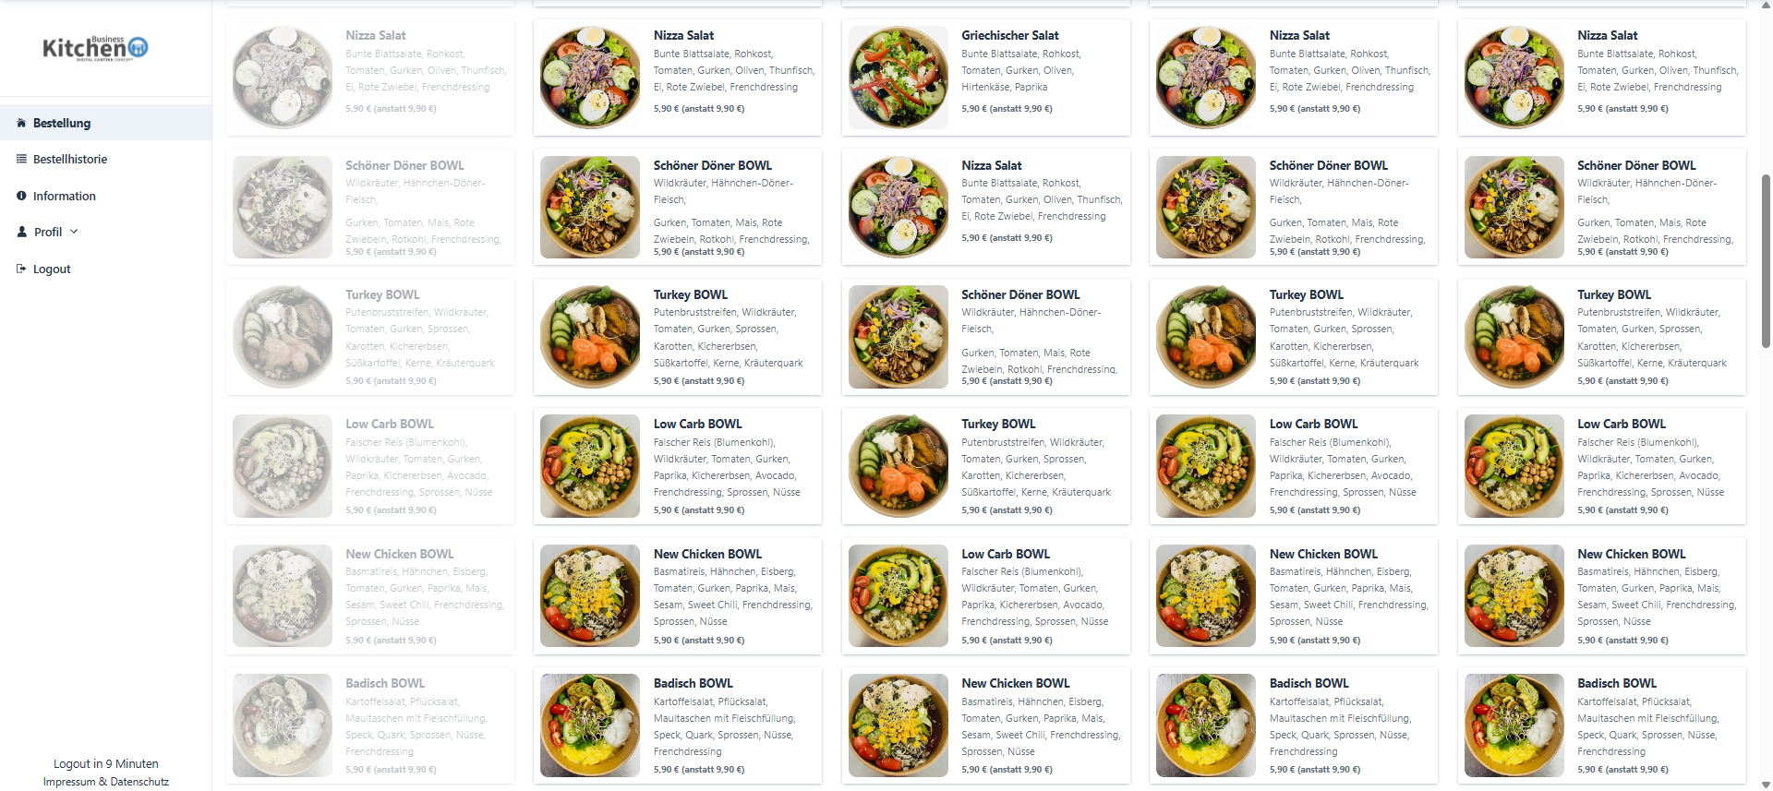This screenshot has width=1773, height=791.
Task: Click the Badisch BOWL photo in last column
Action: coord(1514,725)
